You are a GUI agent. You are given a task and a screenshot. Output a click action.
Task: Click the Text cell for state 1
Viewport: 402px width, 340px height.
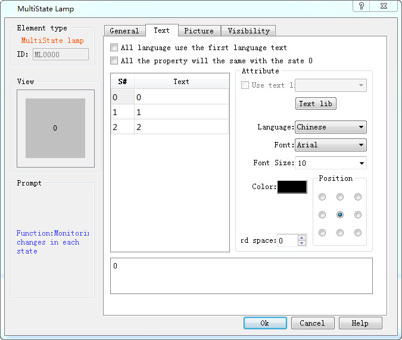pyautogui.click(x=181, y=112)
